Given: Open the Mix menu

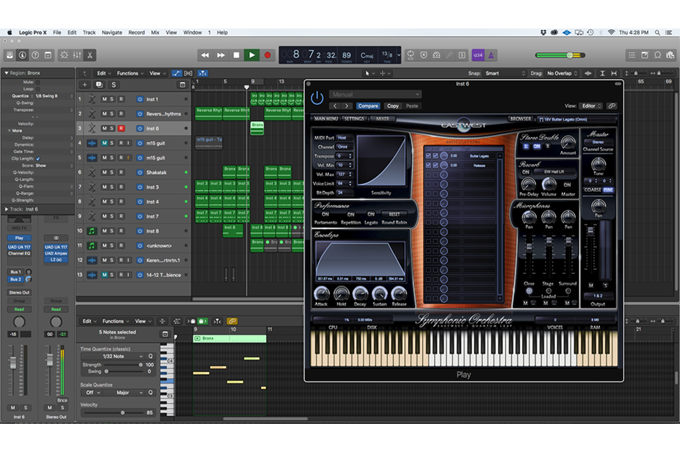Looking at the screenshot, I should pyautogui.click(x=155, y=32).
